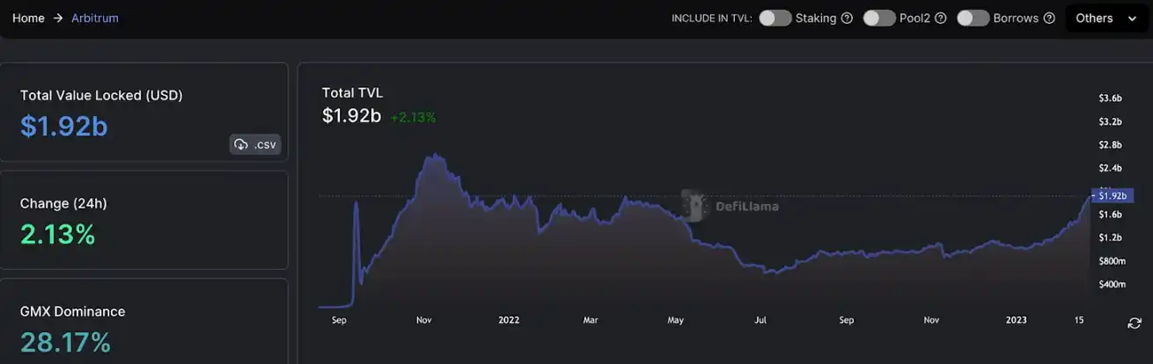Select the Arbitrum breadcrumb item

(95, 18)
